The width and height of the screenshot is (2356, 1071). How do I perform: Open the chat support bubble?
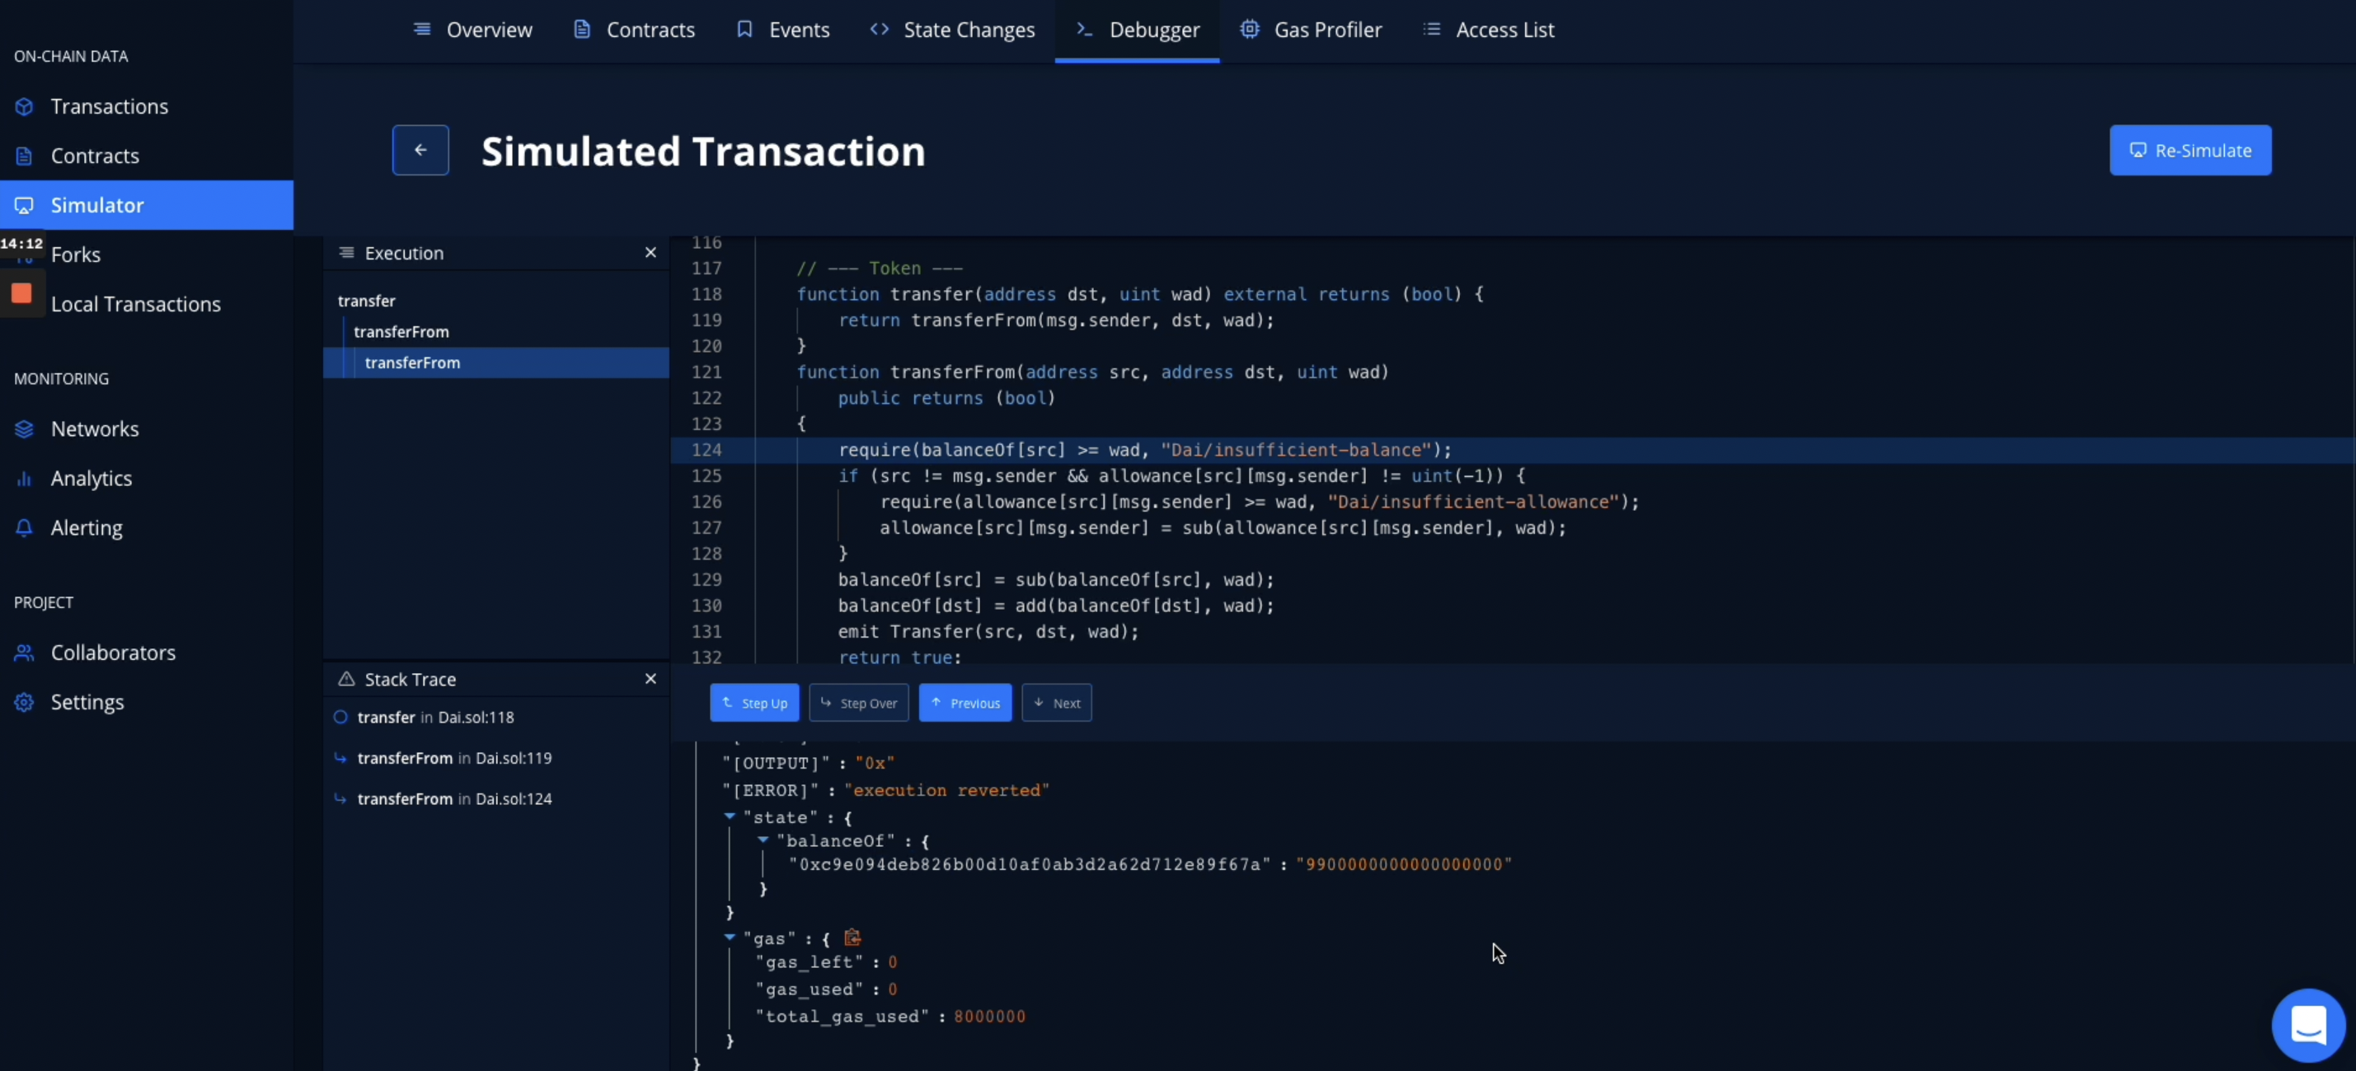pyautogui.click(x=2307, y=1024)
